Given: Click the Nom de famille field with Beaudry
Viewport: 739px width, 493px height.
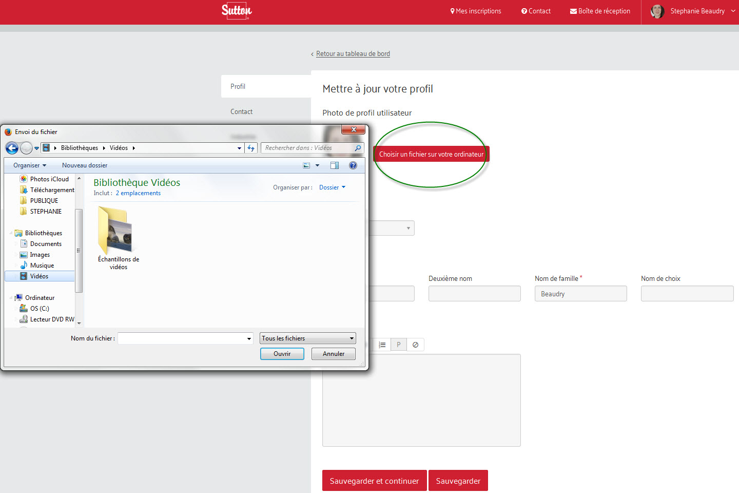Looking at the screenshot, I should [x=581, y=293].
